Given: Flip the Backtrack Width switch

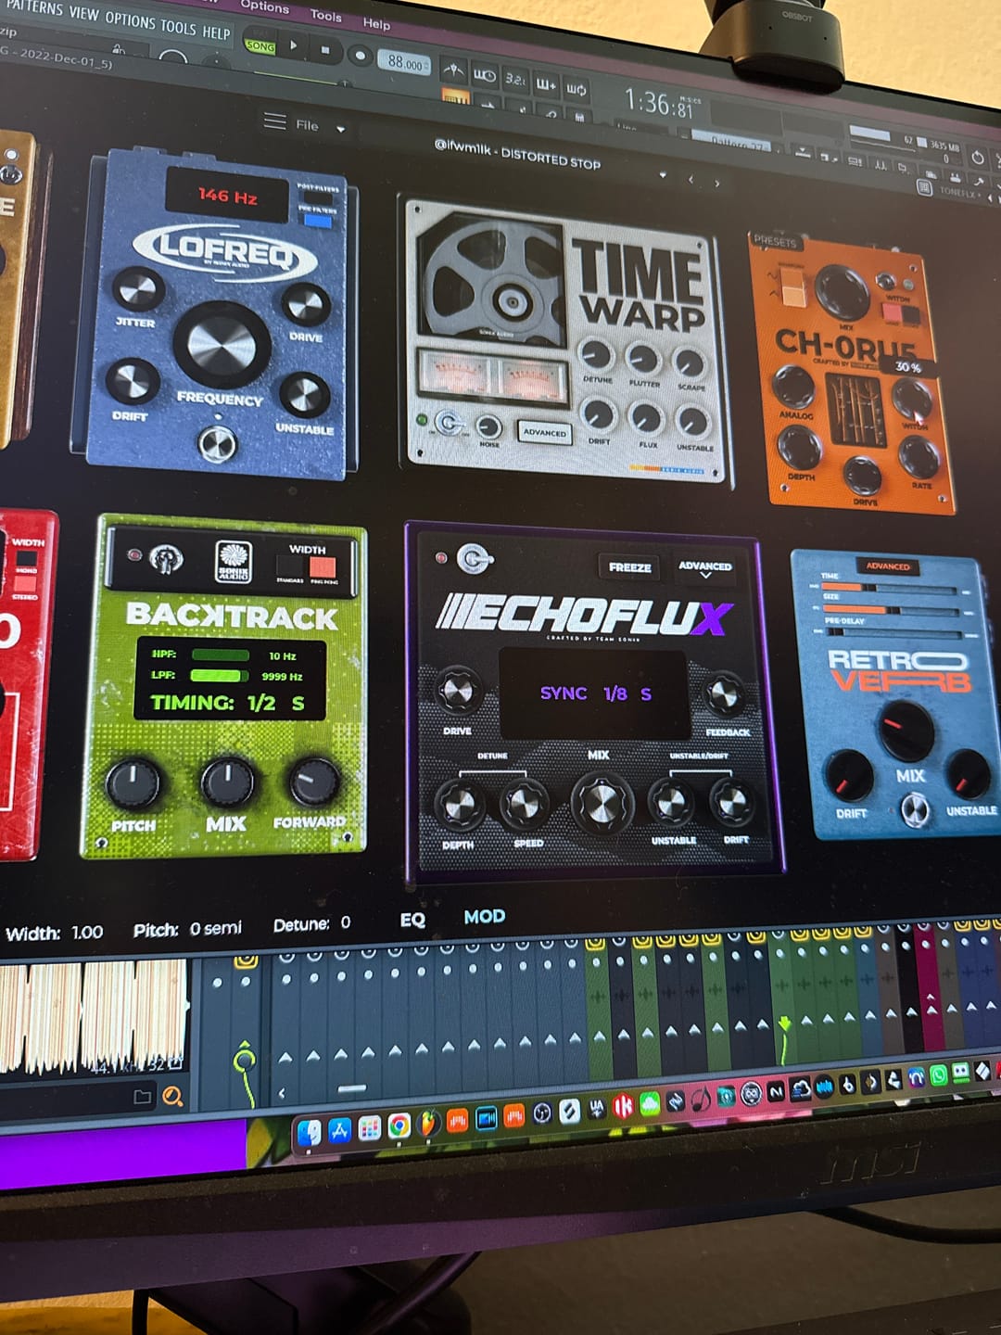Looking at the screenshot, I should coord(308,566).
